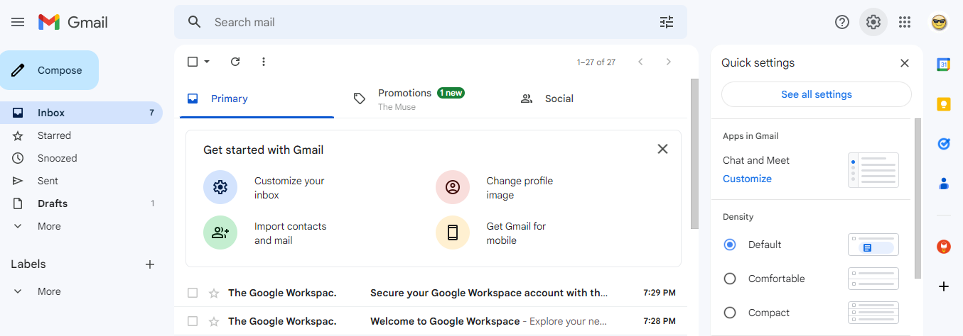
Task: Click the Change profile image icon
Action: tap(453, 187)
